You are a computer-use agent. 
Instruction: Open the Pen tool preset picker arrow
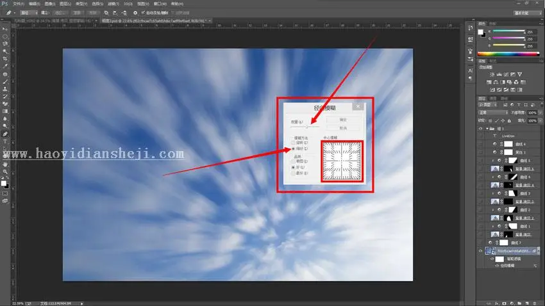pos(14,13)
